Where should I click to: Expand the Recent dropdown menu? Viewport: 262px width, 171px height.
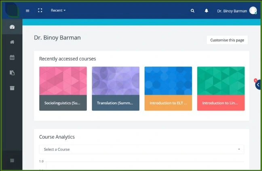[58, 10]
